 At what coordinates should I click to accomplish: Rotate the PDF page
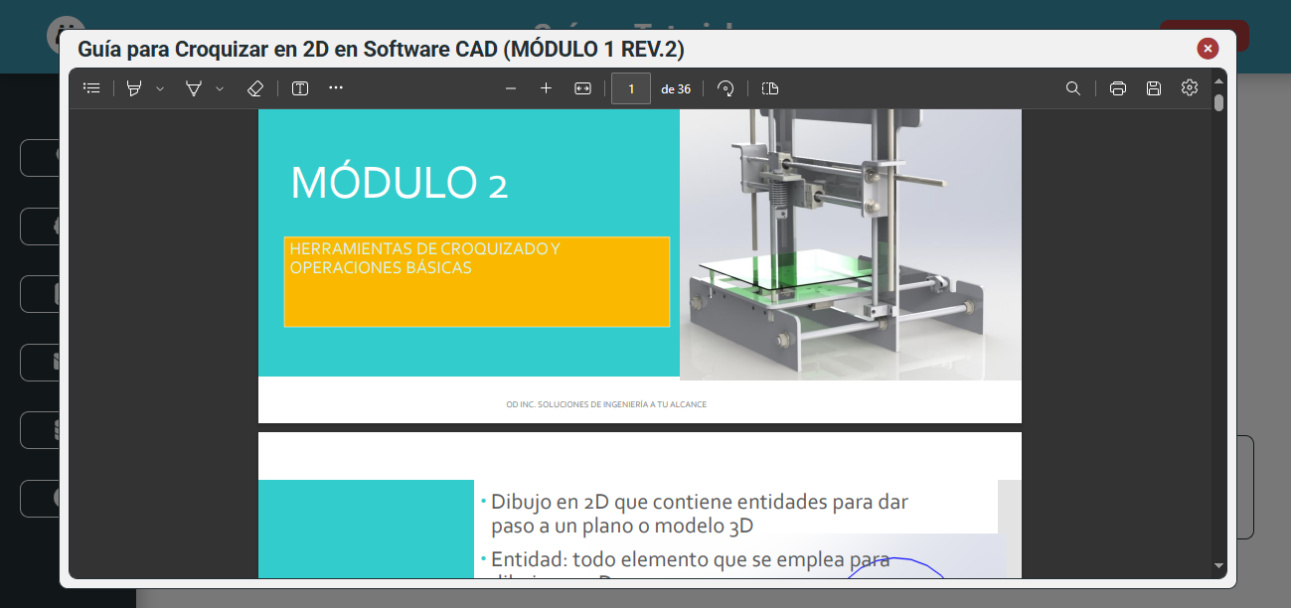pyautogui.click(x=726, y=88)
